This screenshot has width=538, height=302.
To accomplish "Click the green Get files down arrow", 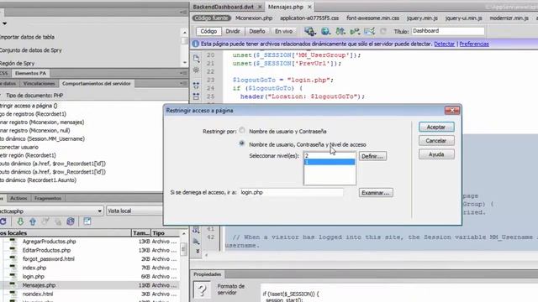I will pos(20,221).
